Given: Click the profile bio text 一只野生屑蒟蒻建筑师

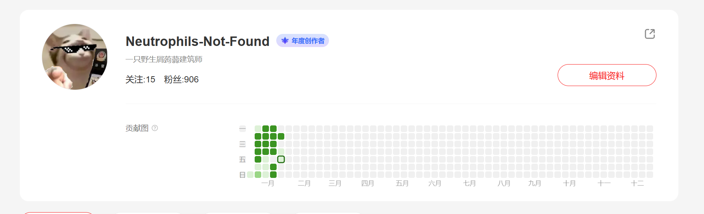Looking at the screenshot, I should [164, 59].
